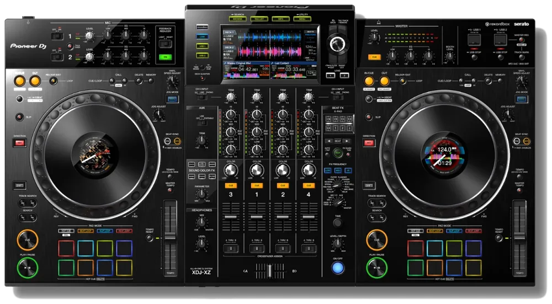Open the BROWSE view
Image resolution: width=552 pixels, height=304 pixels.
237,19
